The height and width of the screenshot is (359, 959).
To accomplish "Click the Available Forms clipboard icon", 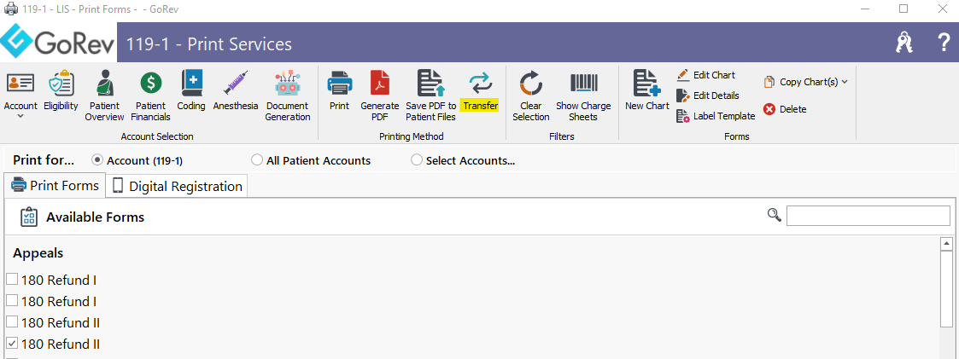I will (x=29, y=217).
